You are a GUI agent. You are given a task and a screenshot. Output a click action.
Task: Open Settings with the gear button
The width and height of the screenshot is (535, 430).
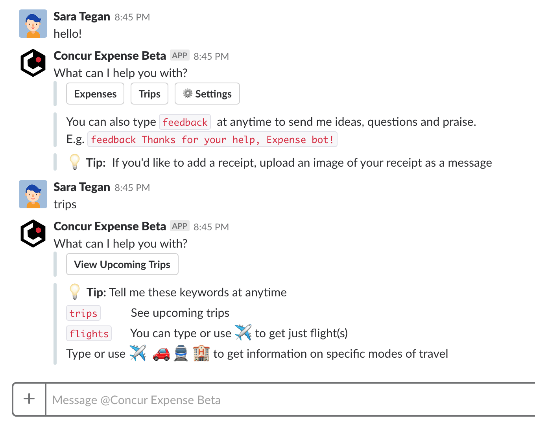click(x=207, y=94)
